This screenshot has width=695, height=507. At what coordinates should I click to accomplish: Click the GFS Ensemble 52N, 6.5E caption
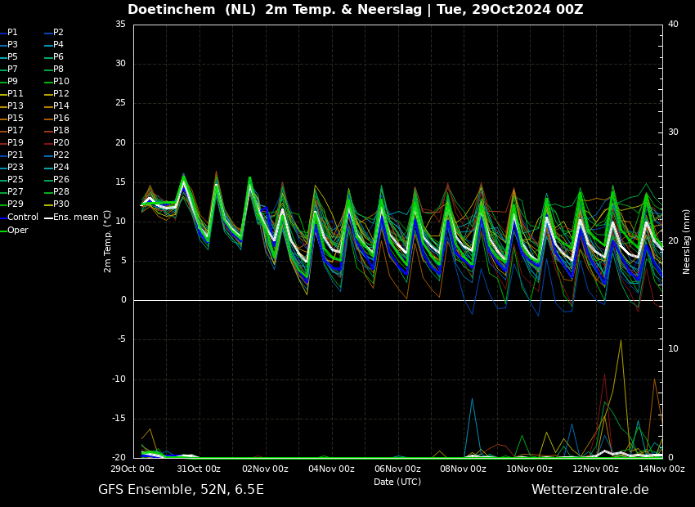coord(181,490)
